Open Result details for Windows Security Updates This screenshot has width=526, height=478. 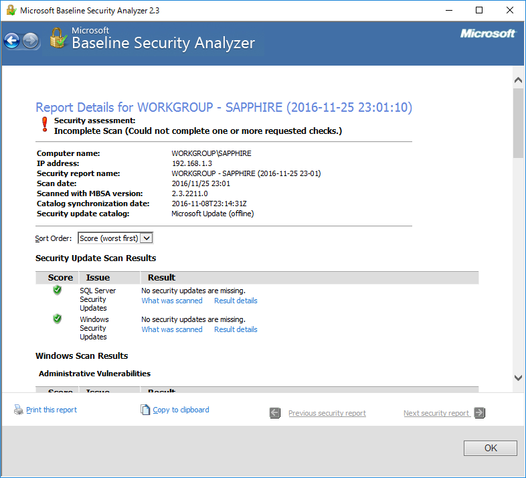tap(236, 329)
